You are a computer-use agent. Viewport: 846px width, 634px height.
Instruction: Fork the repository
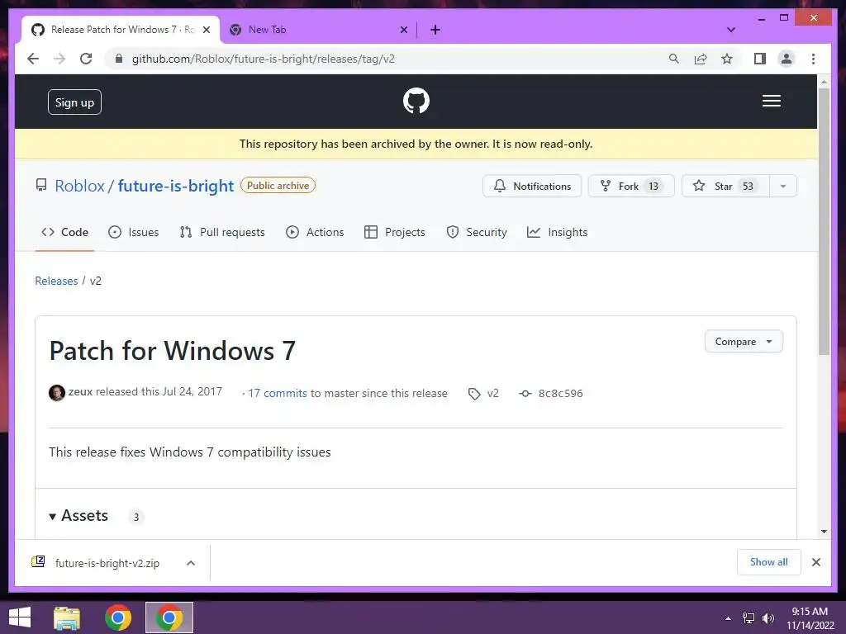(x=631, y=186)
